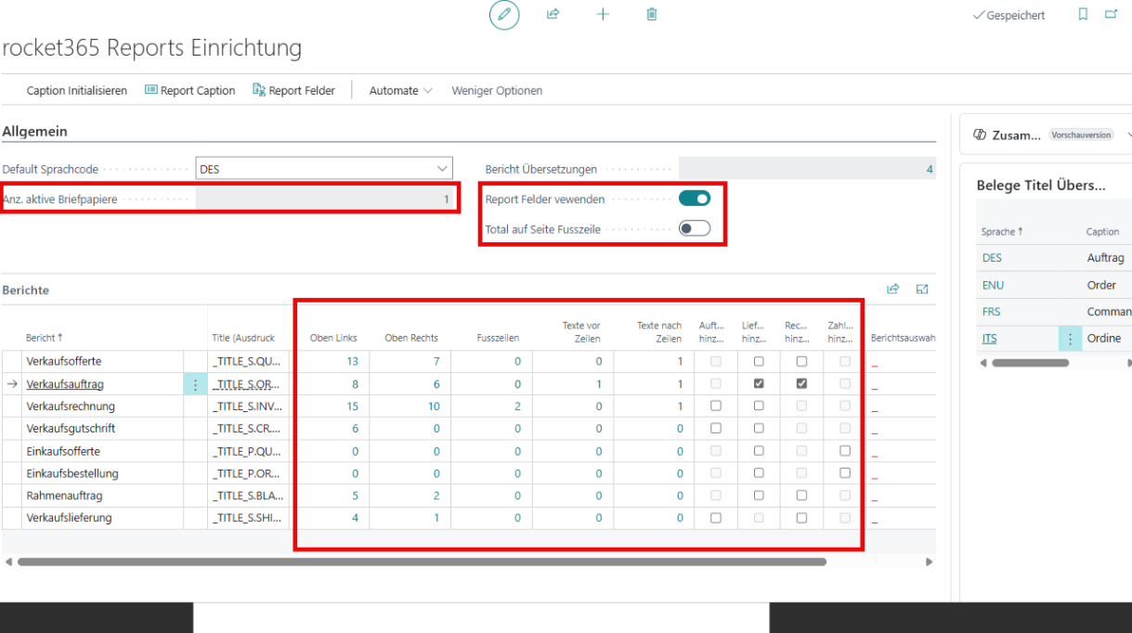The width and height of the screenshot is (1132, 633).
Task: Click the pencil edit icon at top
Action: coord(504,15)
